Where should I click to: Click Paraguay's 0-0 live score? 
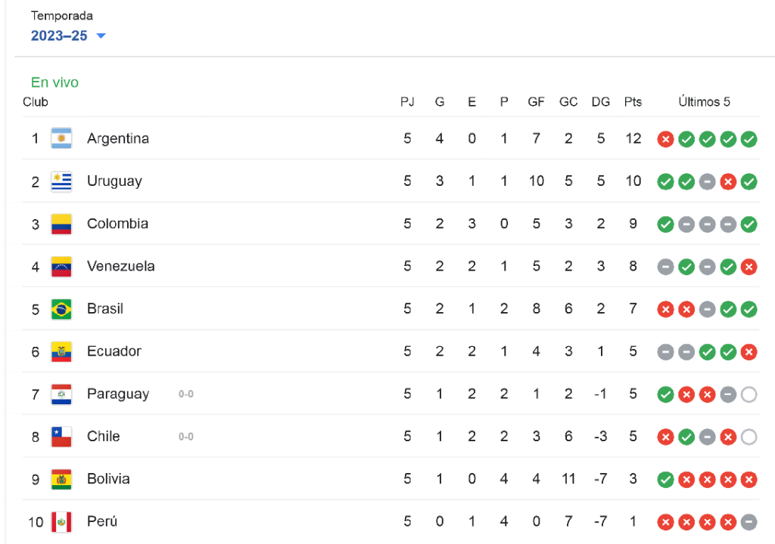(x=185, y=394)
